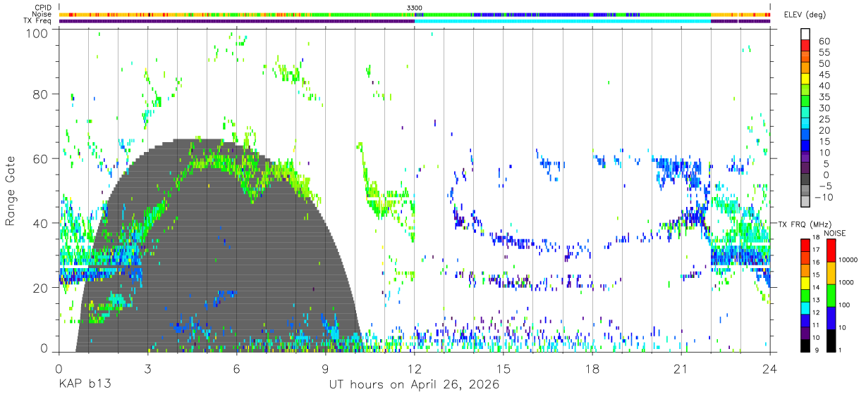Click the 100 tick on Range Gate axis
Screen dimensions: 866x399
37,33
